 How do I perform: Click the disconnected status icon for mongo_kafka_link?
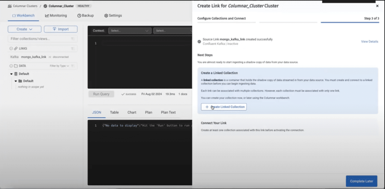tap(50, 57)
